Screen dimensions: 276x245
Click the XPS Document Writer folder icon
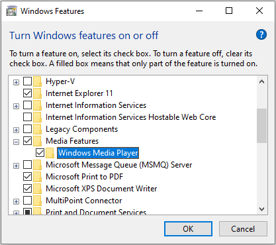38,189
